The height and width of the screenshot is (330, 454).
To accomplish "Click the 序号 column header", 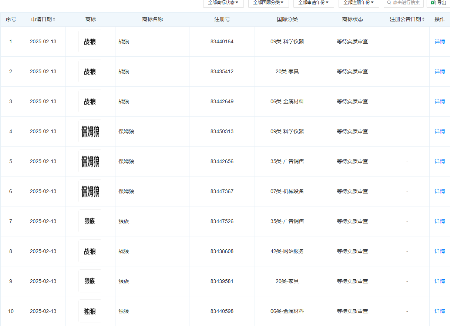I will pos(11,19).
